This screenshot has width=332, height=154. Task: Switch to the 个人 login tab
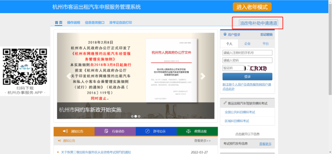(229, 44)
